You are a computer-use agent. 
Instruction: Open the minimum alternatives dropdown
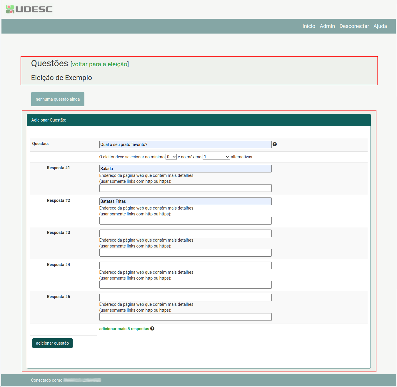(171, 157)
